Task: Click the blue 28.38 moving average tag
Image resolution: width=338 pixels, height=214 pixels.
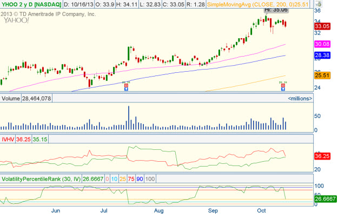Action: click(x=322, y=55)
